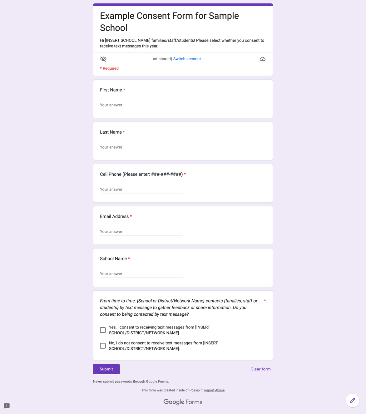Click the form title heading
The image size is (366, 414).
169,22
